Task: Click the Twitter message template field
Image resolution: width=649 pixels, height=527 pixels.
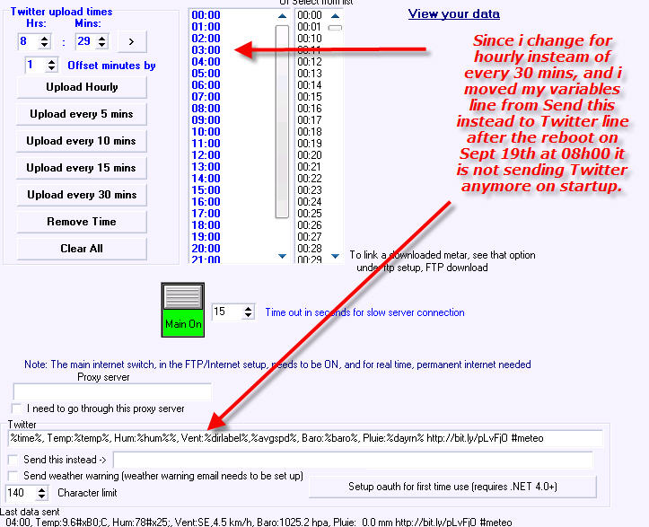Action: [305, 438]
